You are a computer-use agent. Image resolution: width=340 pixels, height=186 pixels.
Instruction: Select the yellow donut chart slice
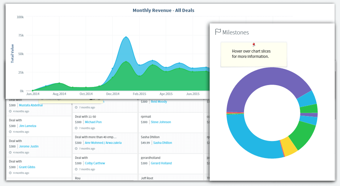[289, 147]
